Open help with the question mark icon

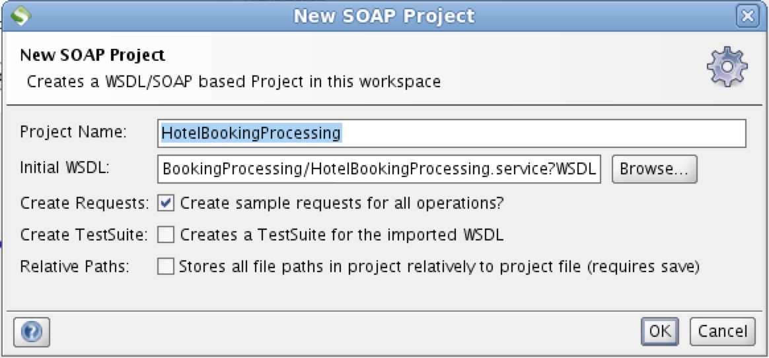[x=32, y=331]
